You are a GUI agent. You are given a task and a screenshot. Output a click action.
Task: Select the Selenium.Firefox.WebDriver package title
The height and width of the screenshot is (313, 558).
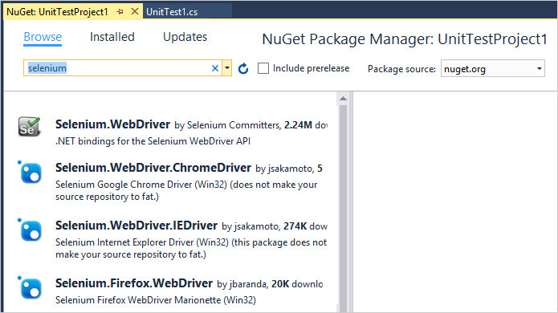[134, 283]
